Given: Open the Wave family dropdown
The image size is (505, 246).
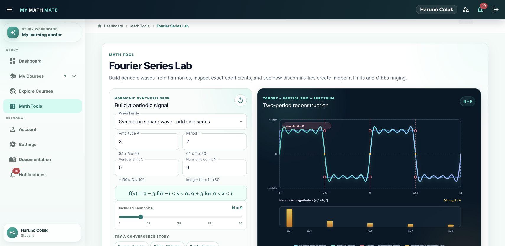Looking at the screenshot, I should click(x=180, y=122).
